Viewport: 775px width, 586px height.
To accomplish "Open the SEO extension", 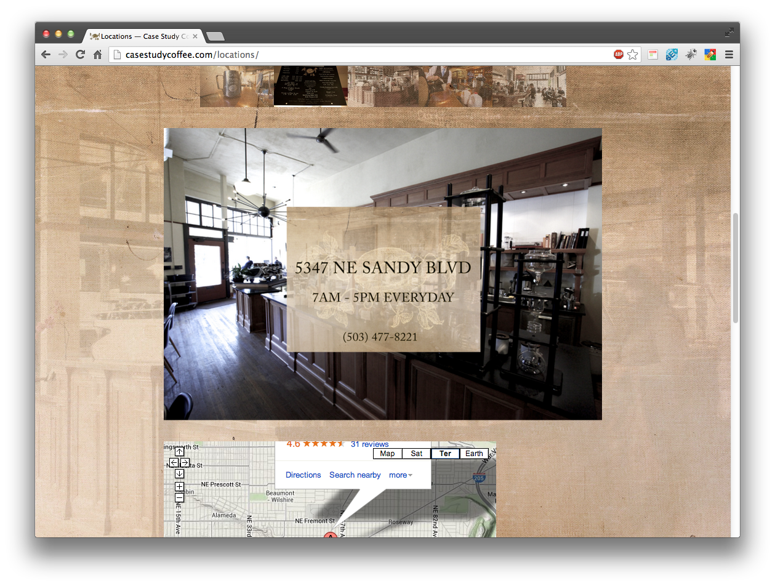I will click(672, 55).
